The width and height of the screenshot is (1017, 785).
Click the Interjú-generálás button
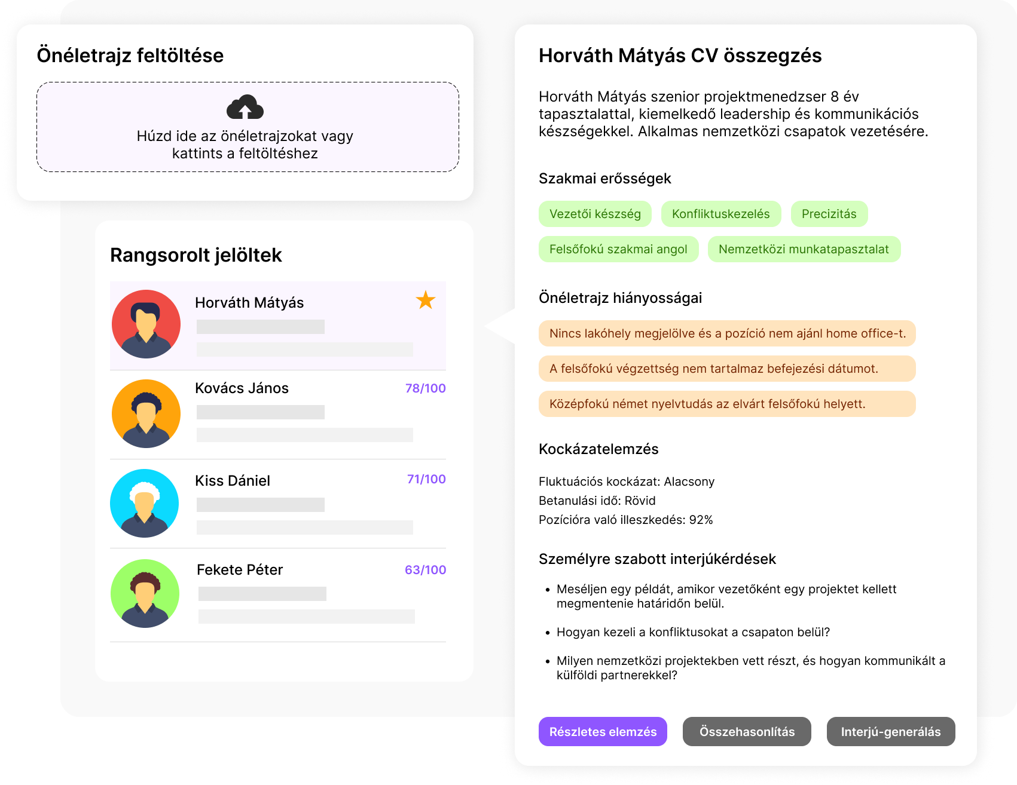point(890,732)
